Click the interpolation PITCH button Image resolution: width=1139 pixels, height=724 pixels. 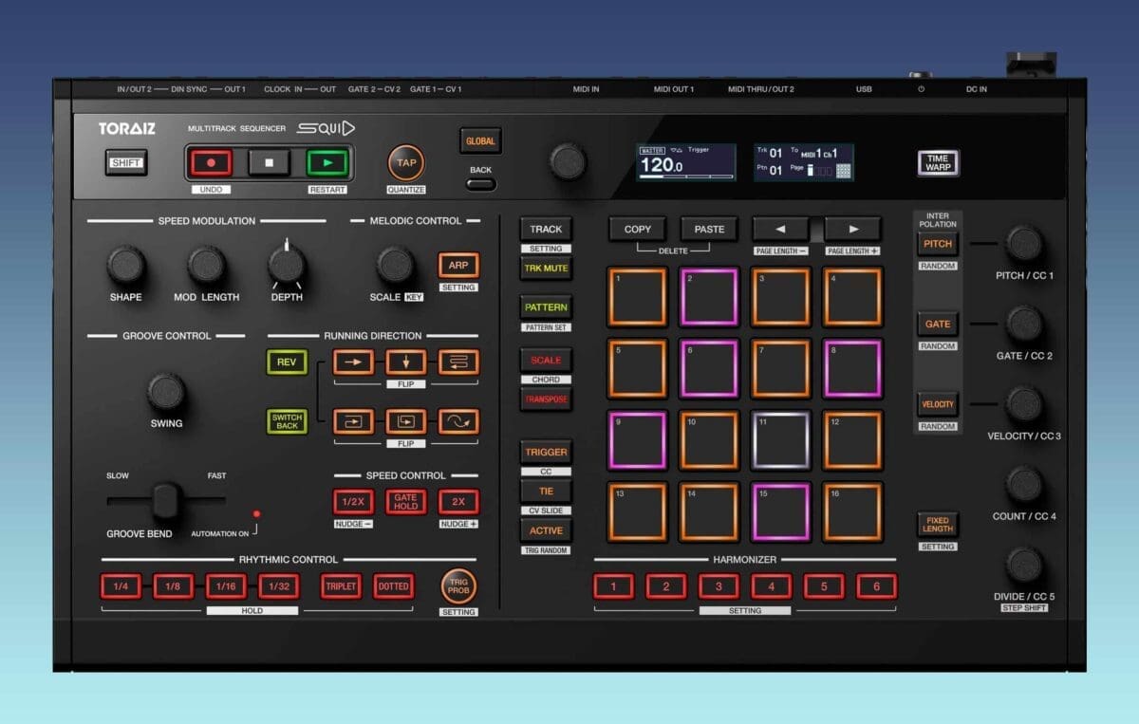[x=938, y=244]
